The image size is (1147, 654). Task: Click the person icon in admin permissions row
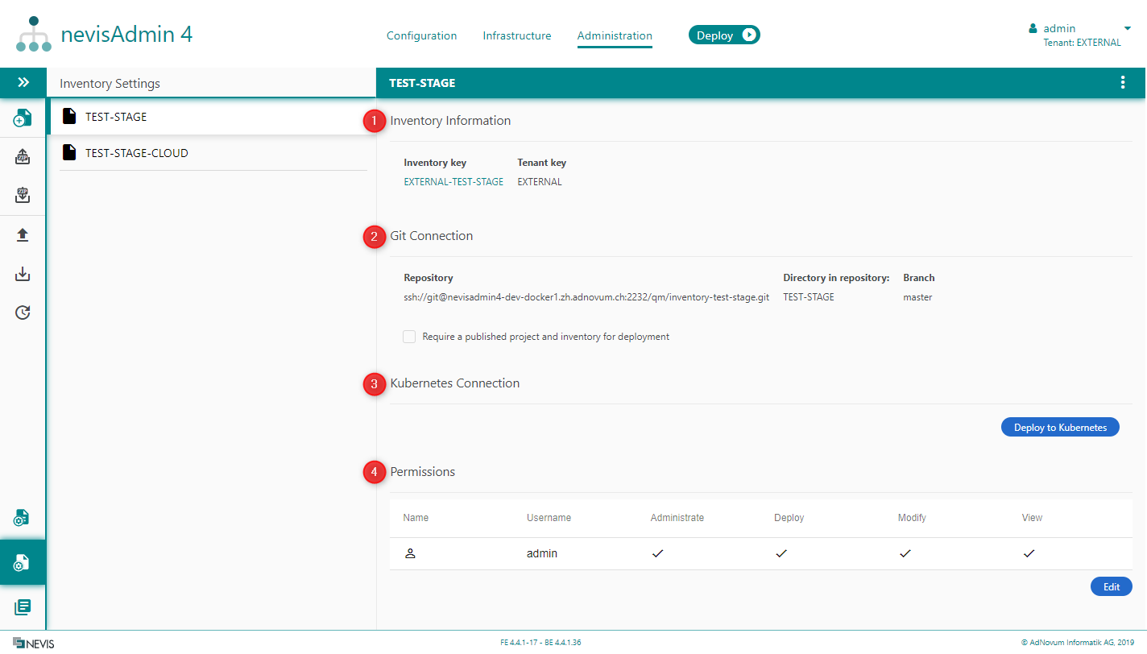tap(410, 553)
